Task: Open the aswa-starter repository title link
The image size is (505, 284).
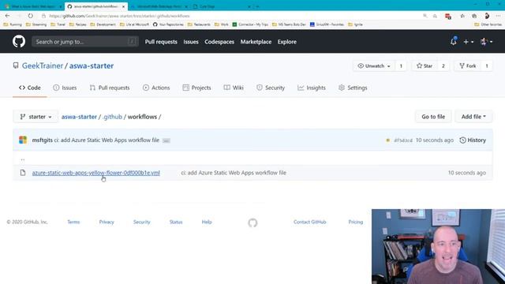Action: pyautogui.click(x=92, y=65)
